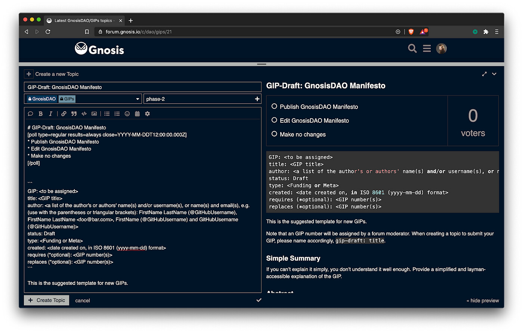Click the plus icon beside Create a new Topic
523x333 pixels.
(x=29, y=74)
